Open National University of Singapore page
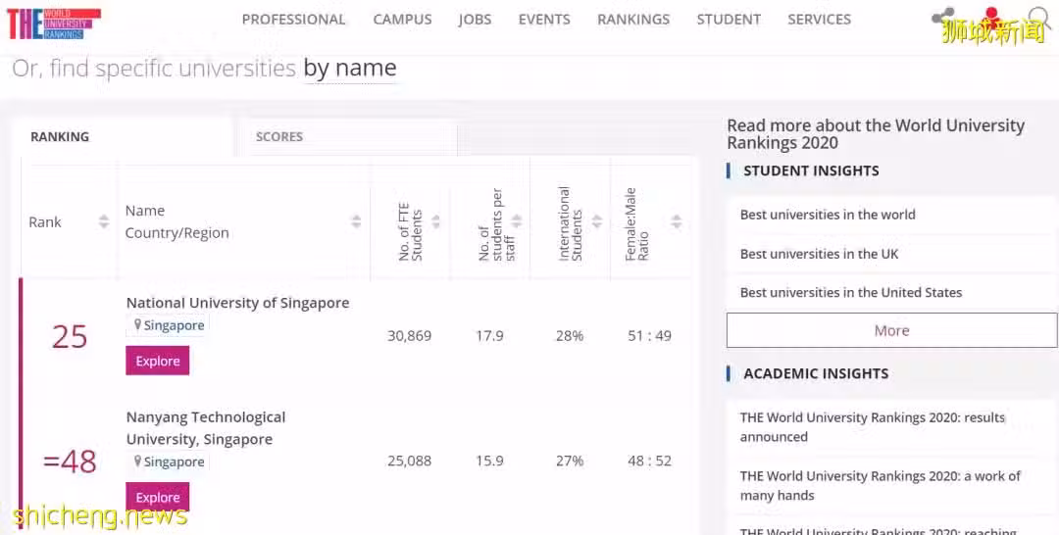 click(237, 303)
